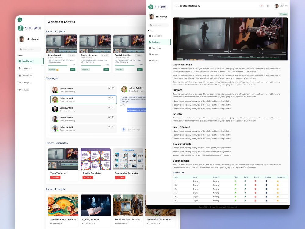Click the Workspace briefcase icon in document row 6

click(x=278, y=201)
